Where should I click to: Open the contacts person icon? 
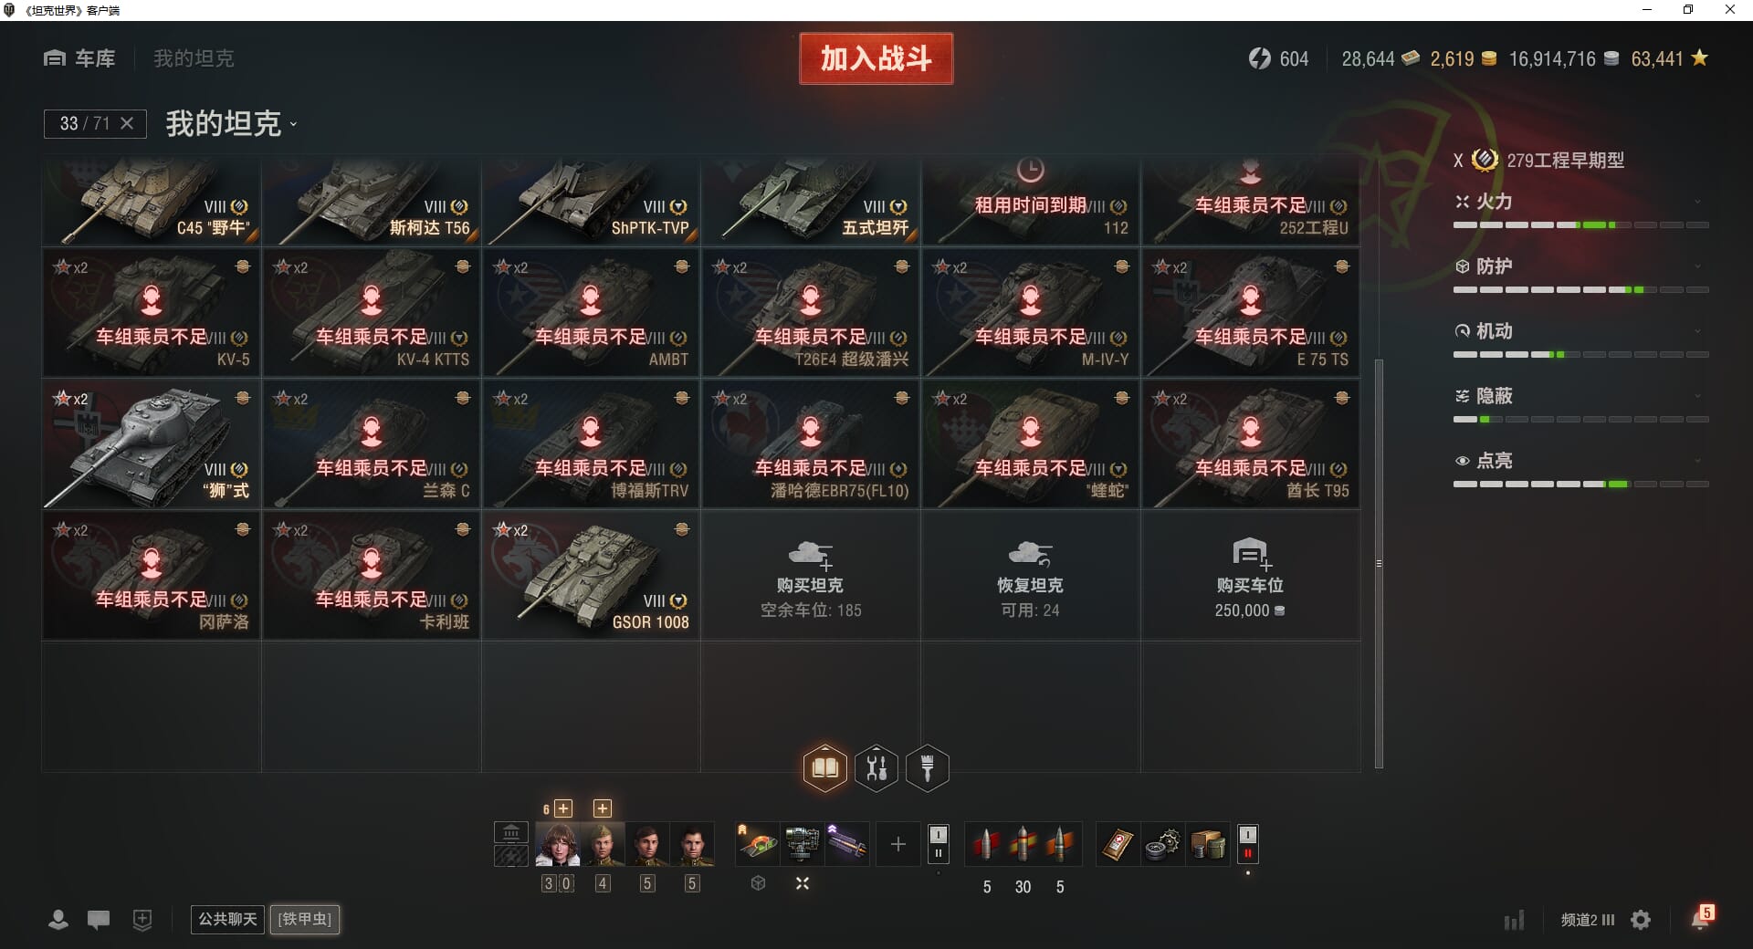(58, 920)
